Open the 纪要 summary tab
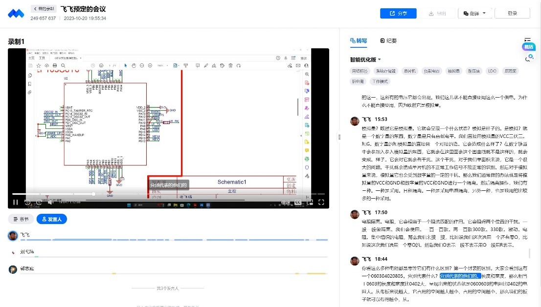Image resolution: width=541 pixels, height=307 pixels. pos(388,41)
